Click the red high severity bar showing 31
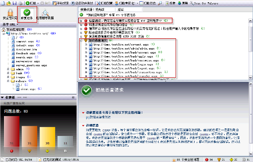The image size is (253, 162). tap(11, 131)
